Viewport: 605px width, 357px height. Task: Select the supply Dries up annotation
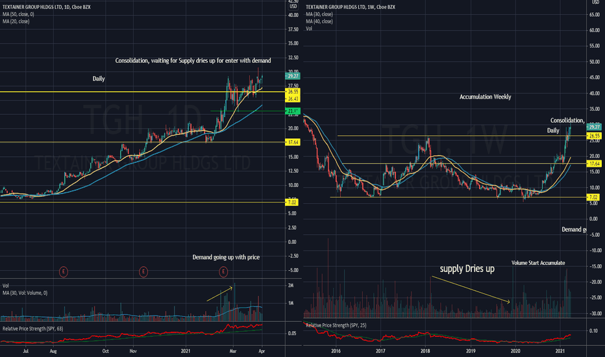(x=467, y=269)
